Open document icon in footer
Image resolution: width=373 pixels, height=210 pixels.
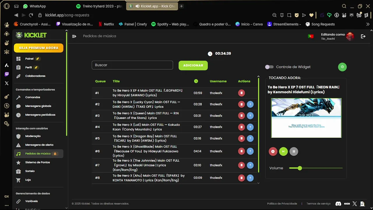[362, 204]
